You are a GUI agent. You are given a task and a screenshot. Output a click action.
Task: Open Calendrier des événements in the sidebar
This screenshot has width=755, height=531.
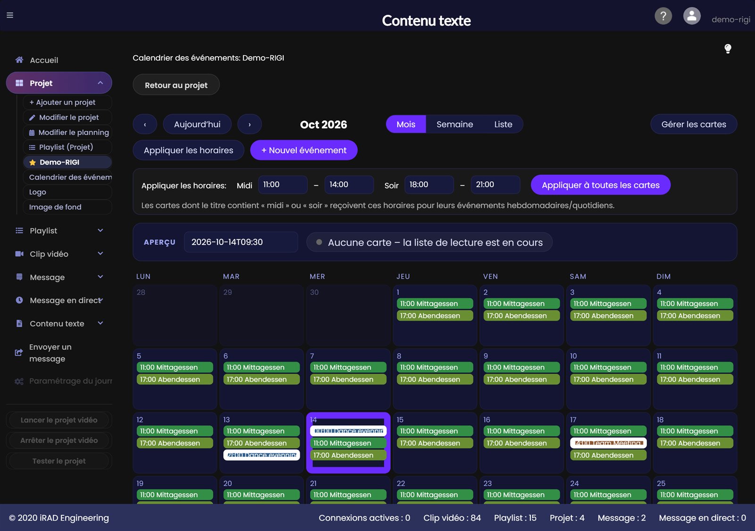tap(67, 177)
